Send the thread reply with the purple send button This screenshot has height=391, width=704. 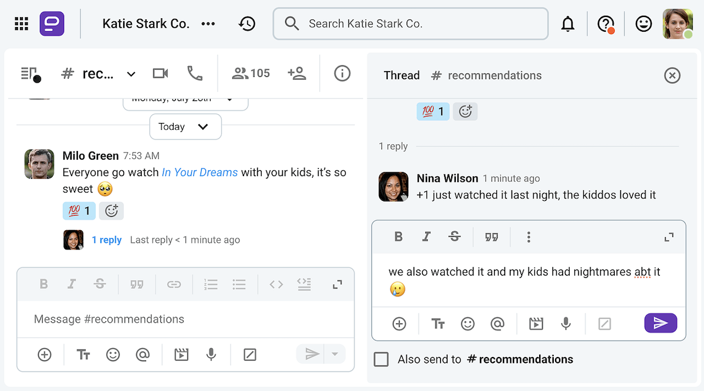pyautogui.click(x=661, y=323)
